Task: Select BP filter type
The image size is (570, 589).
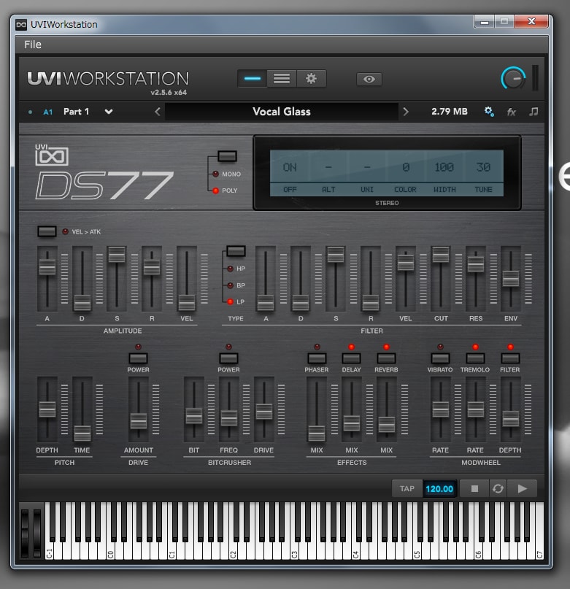Action: [x=236, y=285]
